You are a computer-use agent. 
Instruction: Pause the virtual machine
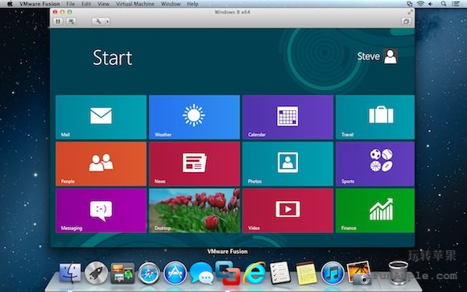(58, 22)
